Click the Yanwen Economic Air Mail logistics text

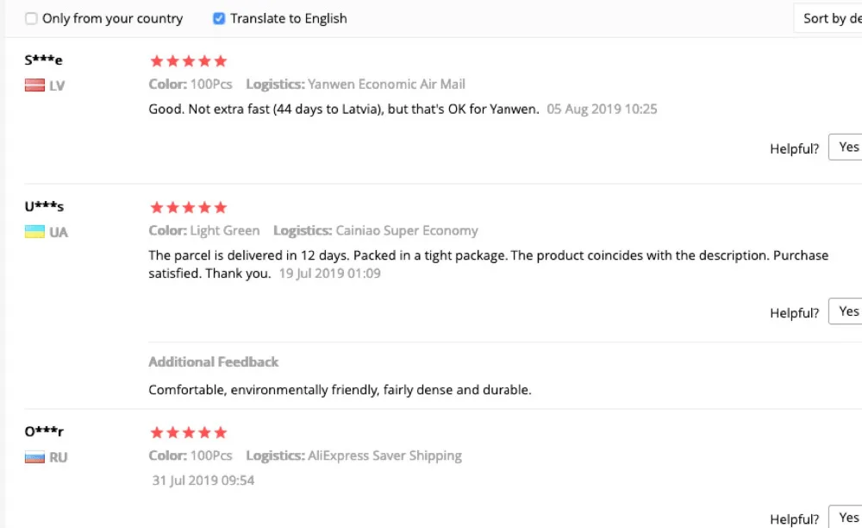tap(386, 85)
